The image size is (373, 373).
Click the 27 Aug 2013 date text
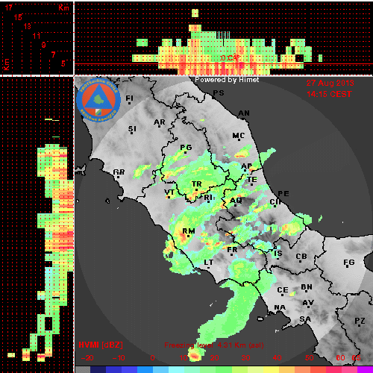[x=330, y=83]
